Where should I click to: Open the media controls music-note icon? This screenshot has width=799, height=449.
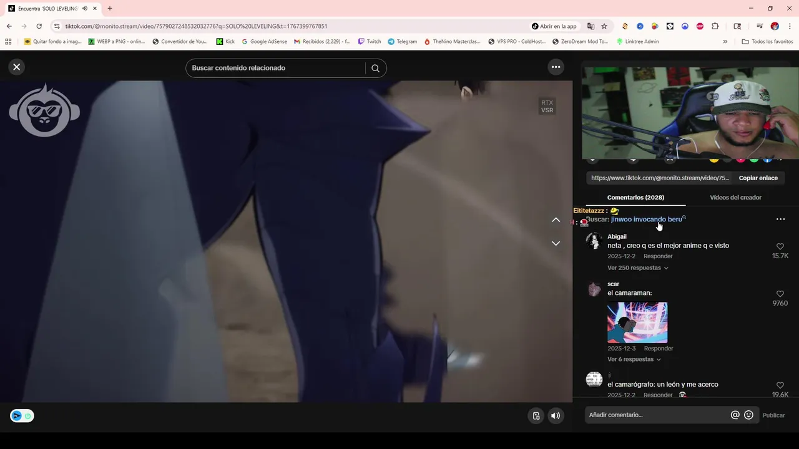pos(760,26)
